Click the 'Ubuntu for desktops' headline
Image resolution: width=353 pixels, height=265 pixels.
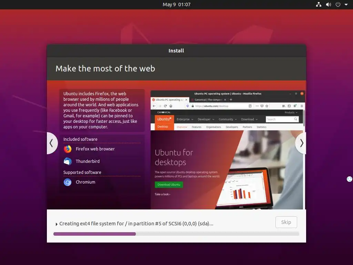174,157
